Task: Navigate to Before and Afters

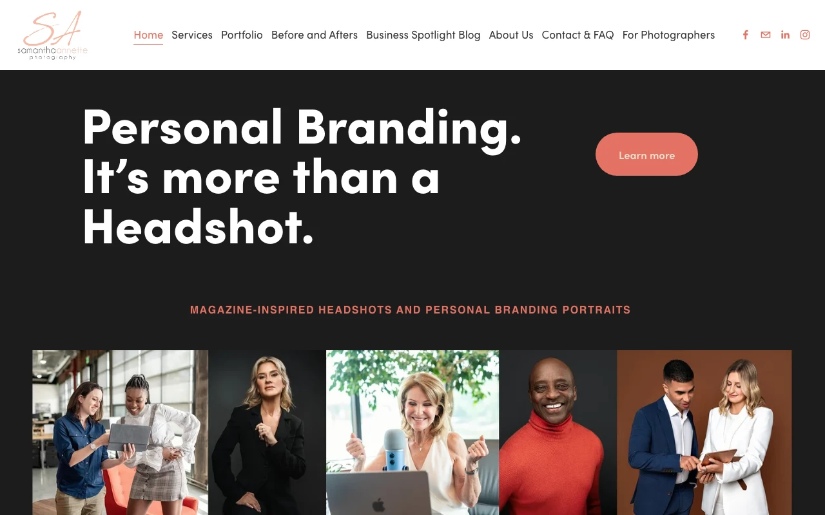Action: coord(315,35)
